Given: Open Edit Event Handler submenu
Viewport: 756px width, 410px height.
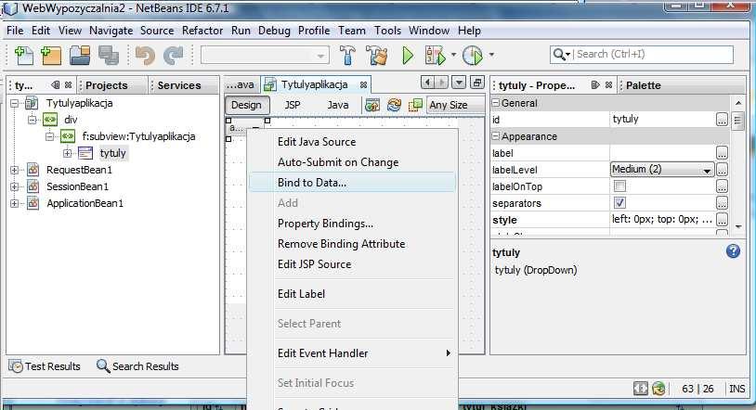Looking at the screenshot, I should point(352,353).
